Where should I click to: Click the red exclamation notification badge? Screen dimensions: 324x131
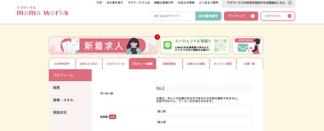click(x=157, y=37)
